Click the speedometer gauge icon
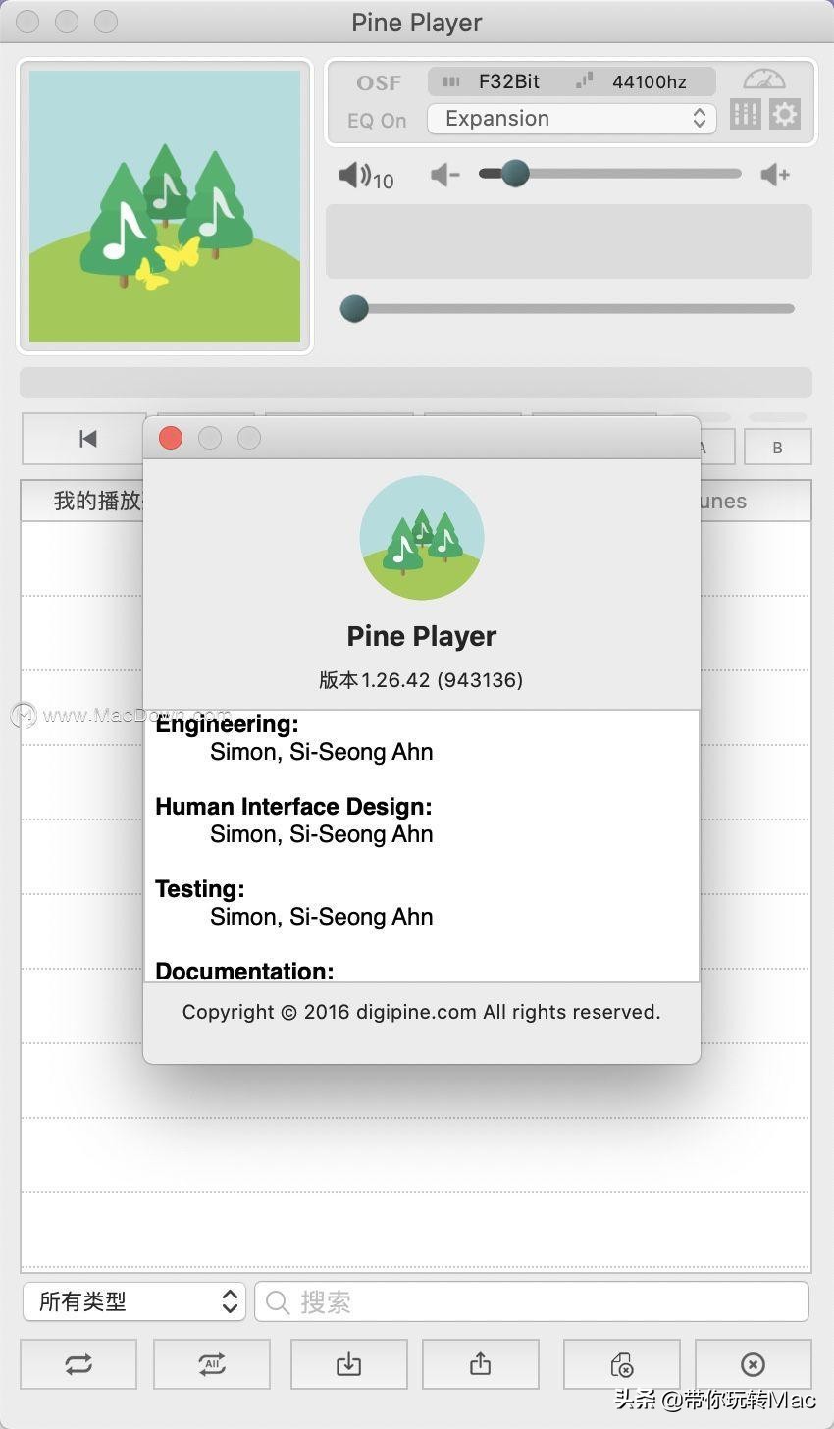 click(764, 79)
